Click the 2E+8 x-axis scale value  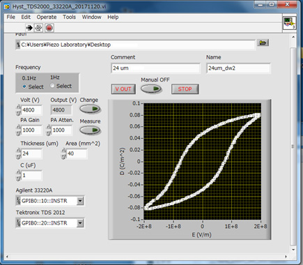(x=261, y=227)
